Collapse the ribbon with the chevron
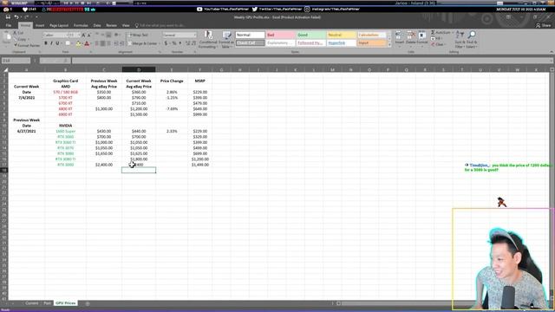The height and width of the screenshot is (312, 555). coord(552,52)
